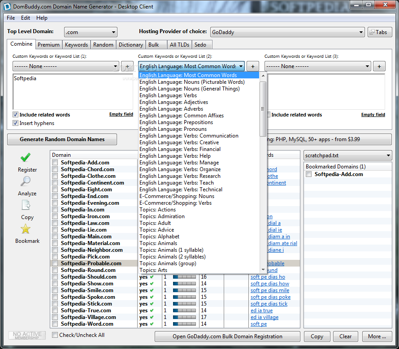Click the Analyze magnifier icon
Screen dimensions: 399x349
click(26, 181)
